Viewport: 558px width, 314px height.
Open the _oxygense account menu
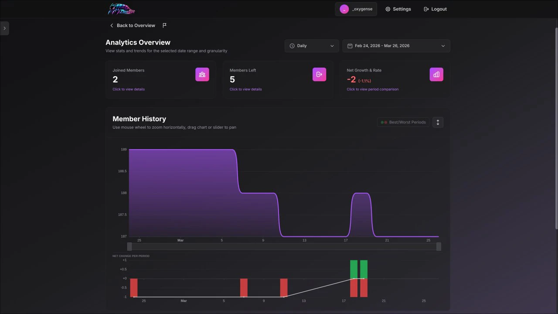click(356, 9)
